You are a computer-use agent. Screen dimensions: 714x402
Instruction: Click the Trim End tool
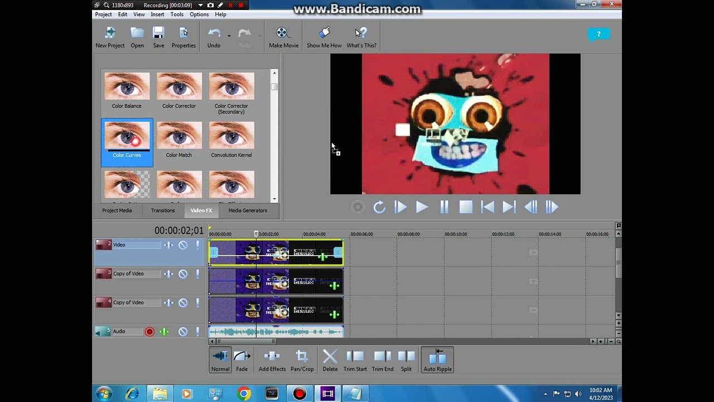383,360
